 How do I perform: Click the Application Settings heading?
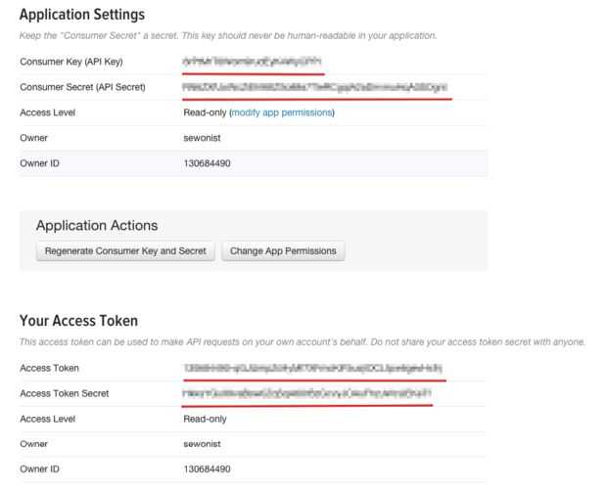[x=82, y=15]
